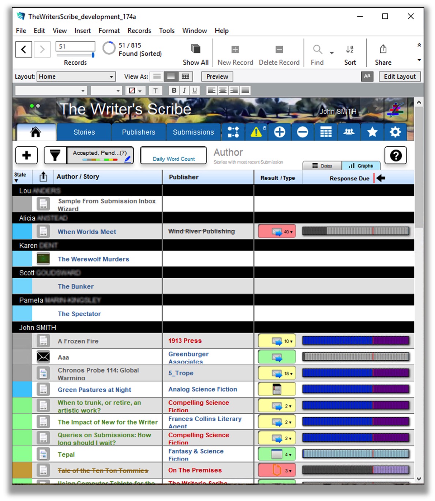Open the Tools menu
The height and width of the screenshot is (501, 435).
point(166,31)
